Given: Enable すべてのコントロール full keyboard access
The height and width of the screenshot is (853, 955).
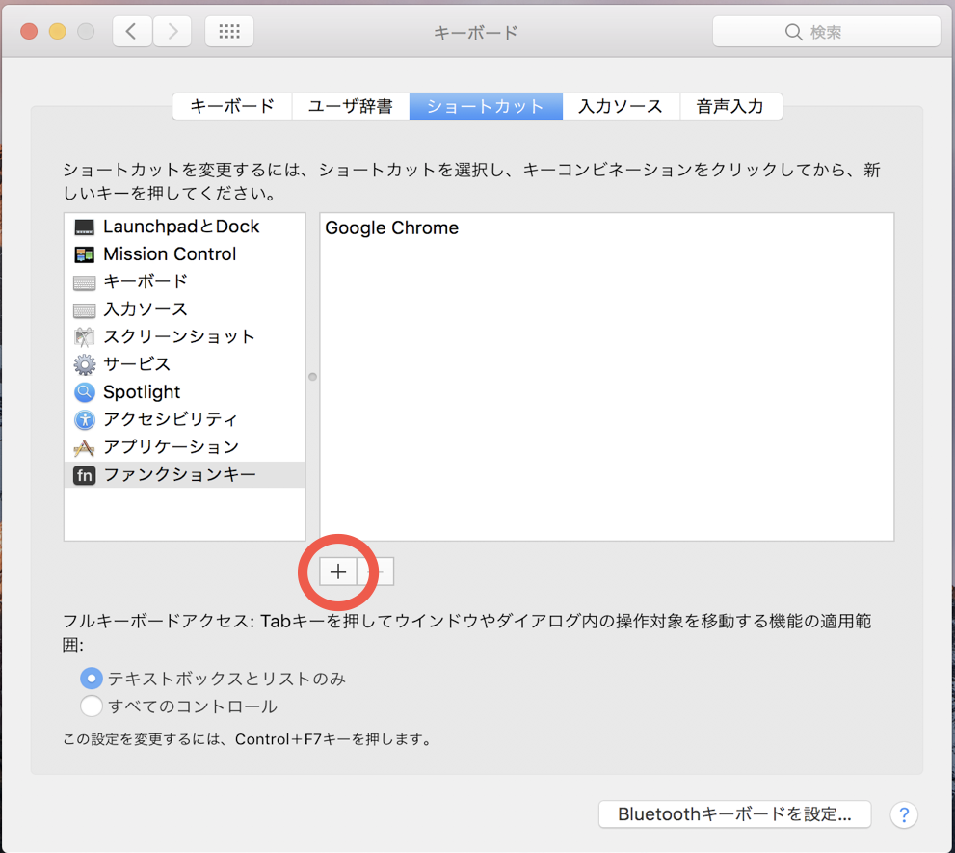Looking at the screenshot, I should [91, 706].
